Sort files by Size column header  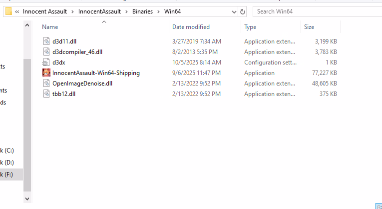309,27
